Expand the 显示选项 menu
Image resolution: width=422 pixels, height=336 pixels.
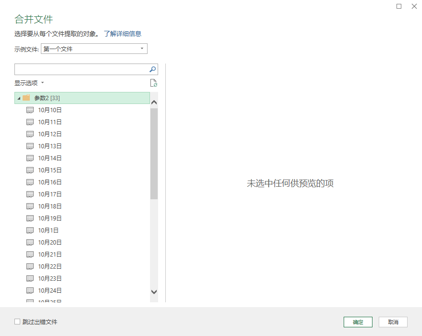point(29,83)
